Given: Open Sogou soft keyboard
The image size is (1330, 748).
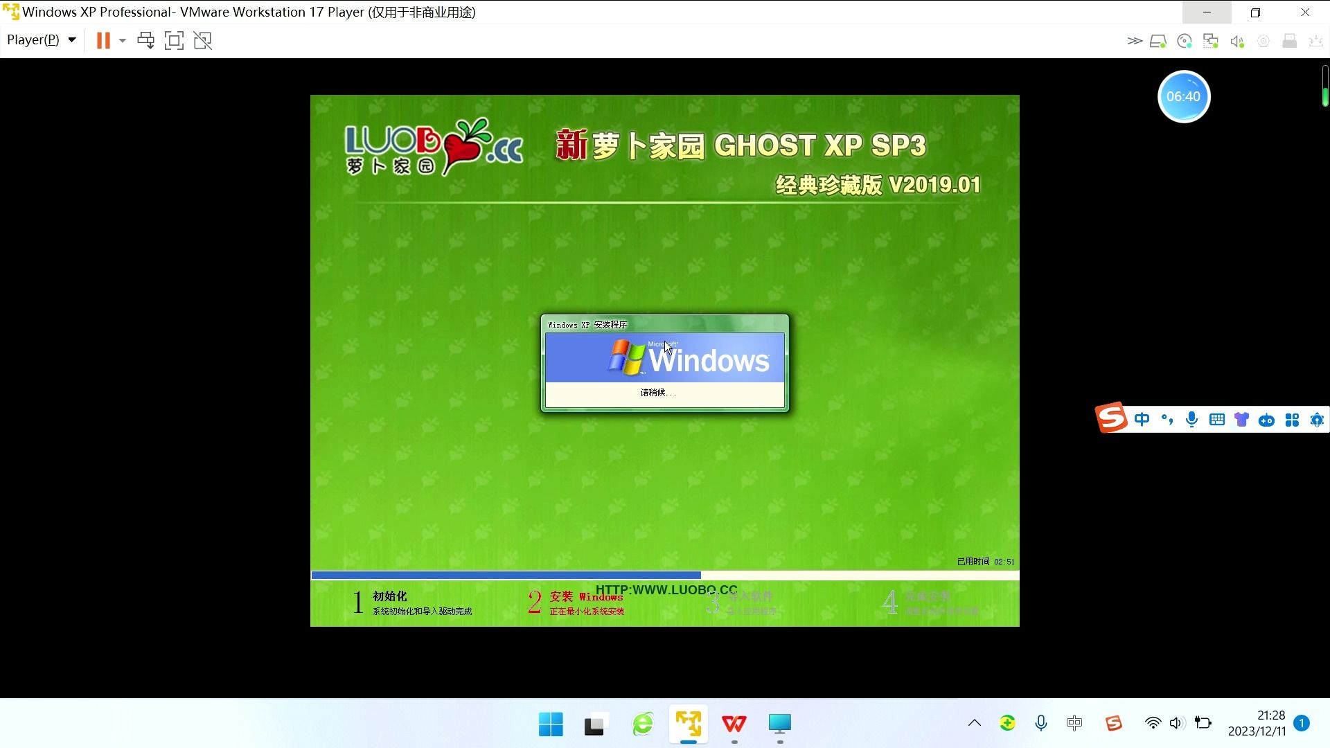Looking at the screenshot, I should (x=1216, y=420).
